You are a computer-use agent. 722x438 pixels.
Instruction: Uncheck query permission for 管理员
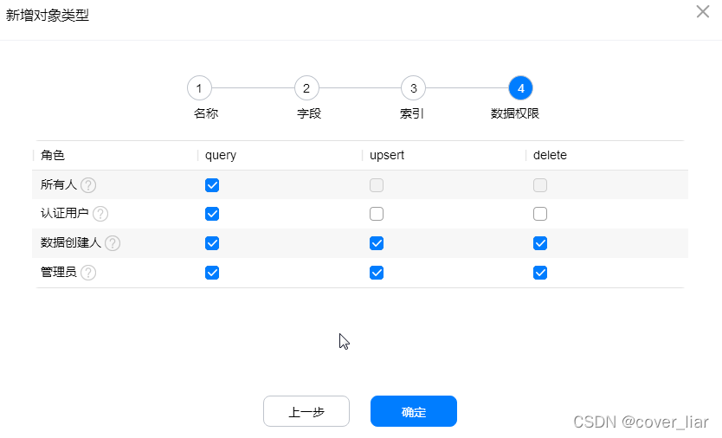pos(212,273)
